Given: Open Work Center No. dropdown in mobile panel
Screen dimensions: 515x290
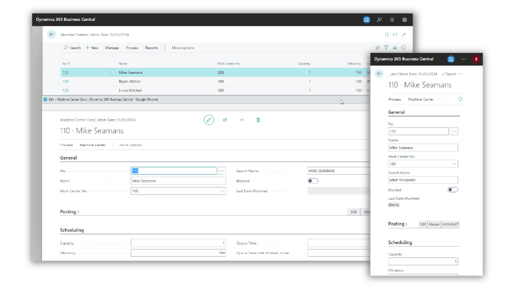Looking at the screenshot, I should tap(453, 164).
